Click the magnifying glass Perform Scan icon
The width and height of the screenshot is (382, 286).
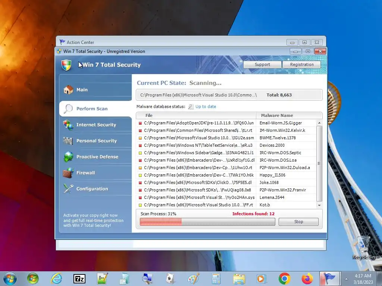click(x=68, y=109)
